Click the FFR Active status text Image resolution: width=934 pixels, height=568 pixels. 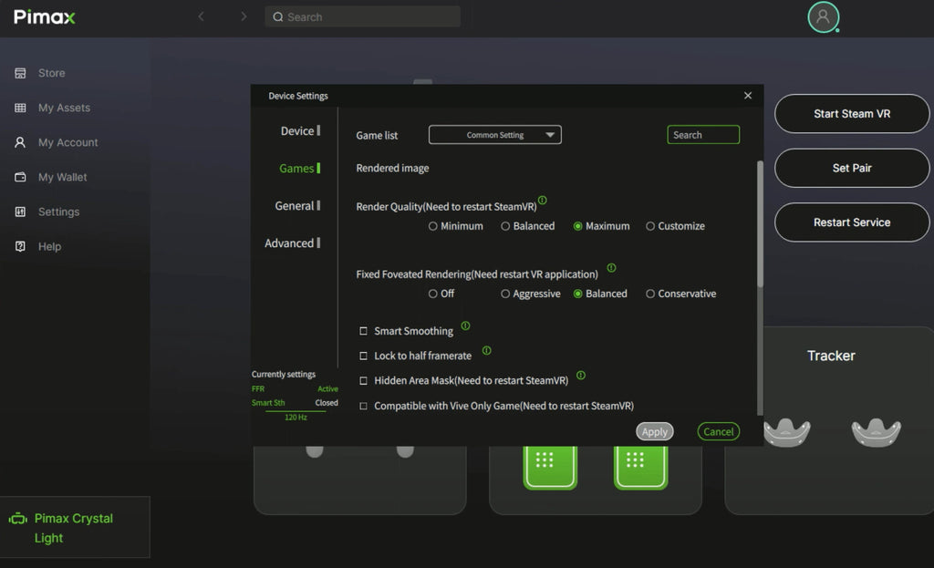pos(295,388)
